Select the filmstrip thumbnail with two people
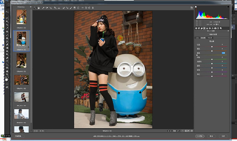The width and height of the screenshot is (237, 141). 21,80
